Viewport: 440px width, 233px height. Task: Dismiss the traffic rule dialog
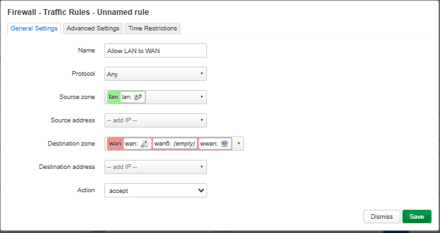coord(382,217)
